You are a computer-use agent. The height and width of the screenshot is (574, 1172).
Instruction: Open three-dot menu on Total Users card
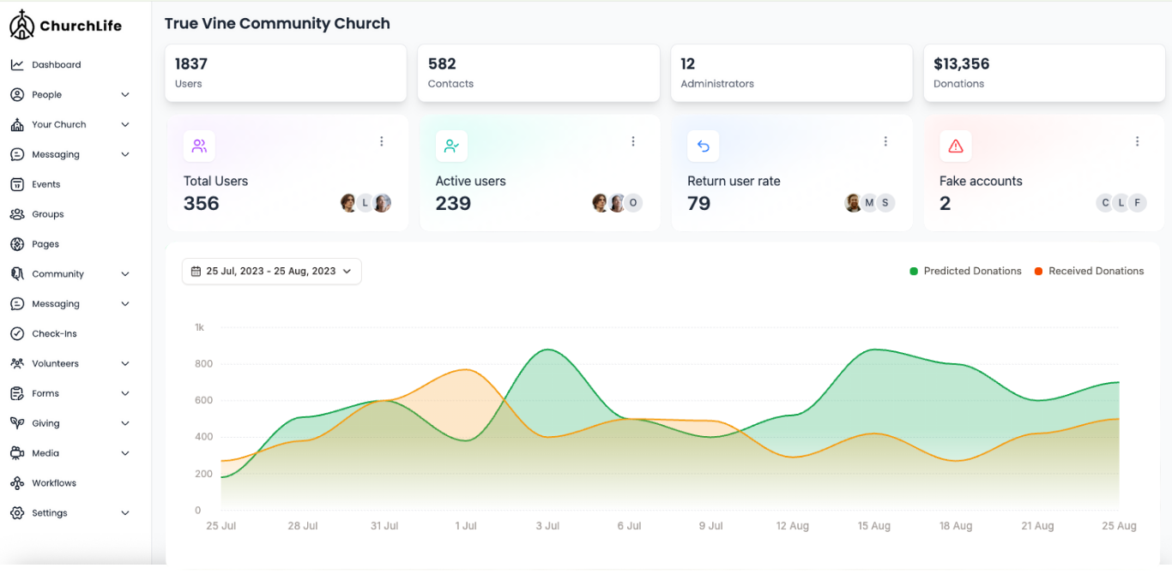[382, 141]
